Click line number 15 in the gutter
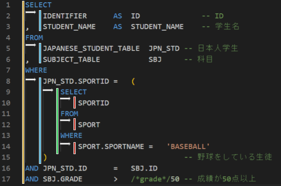281x186 pixels. coord(6,157)
